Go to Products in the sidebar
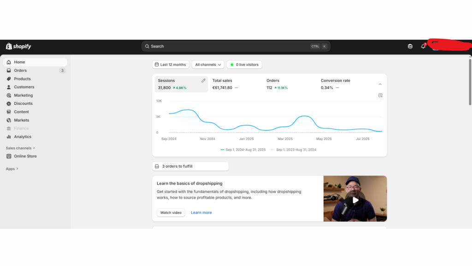 click(22, 79)
